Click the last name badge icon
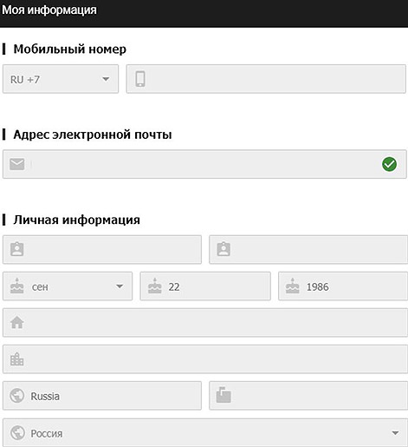This screenshot has height=447, width=408. [x=223, y=249]
